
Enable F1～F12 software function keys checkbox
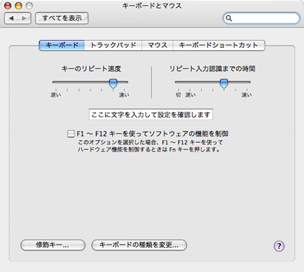tap(71, 133)
